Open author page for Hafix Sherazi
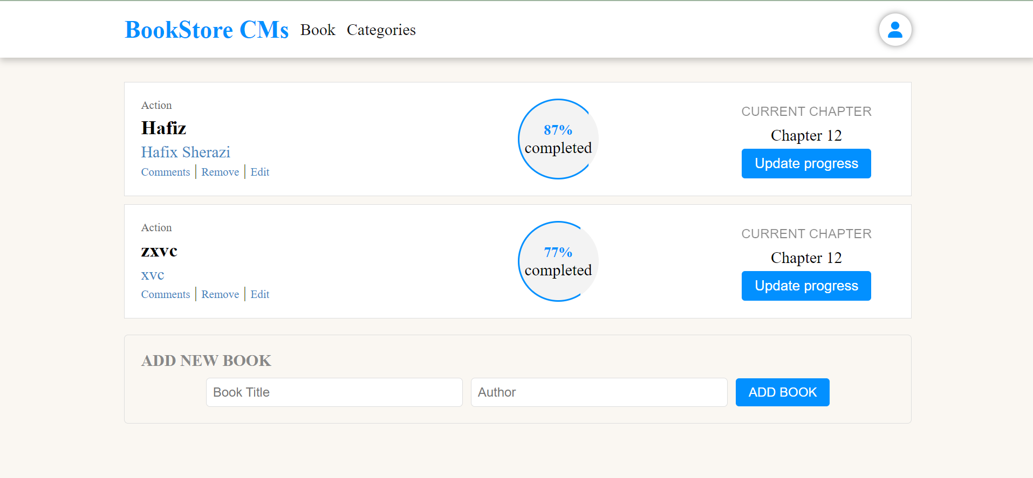This screenshot has height=478, width=1033. tap(186, 152)
